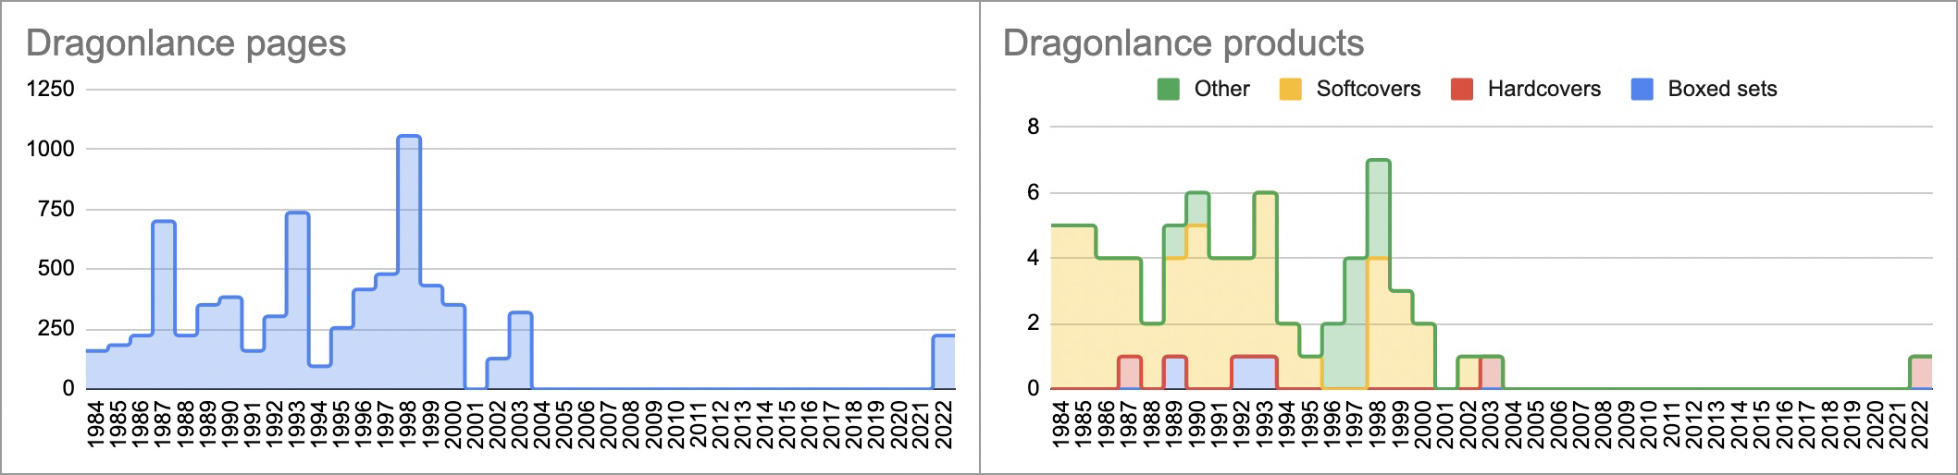Click the 2003 bar in pages chart

point(521,350)
